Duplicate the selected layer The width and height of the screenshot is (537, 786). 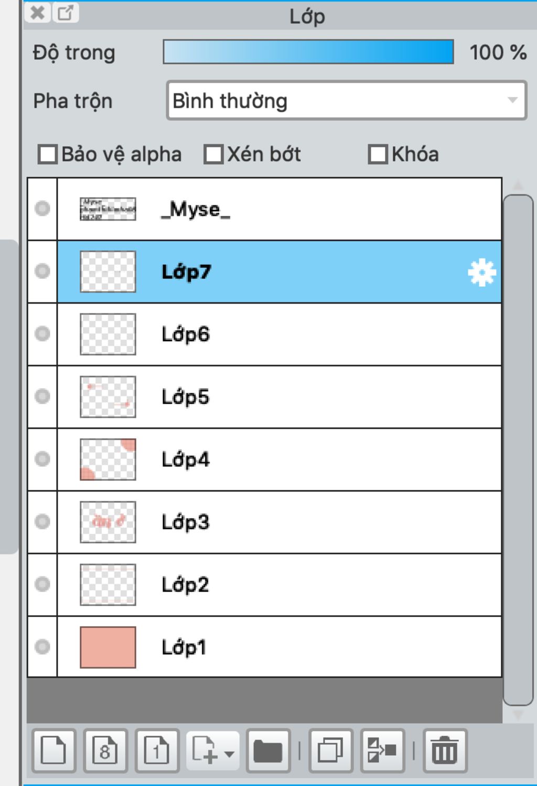click(x=330, y=751)
